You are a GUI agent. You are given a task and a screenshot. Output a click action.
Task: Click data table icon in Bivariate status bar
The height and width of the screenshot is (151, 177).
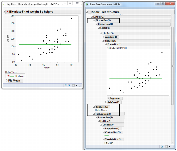[69, 85]
